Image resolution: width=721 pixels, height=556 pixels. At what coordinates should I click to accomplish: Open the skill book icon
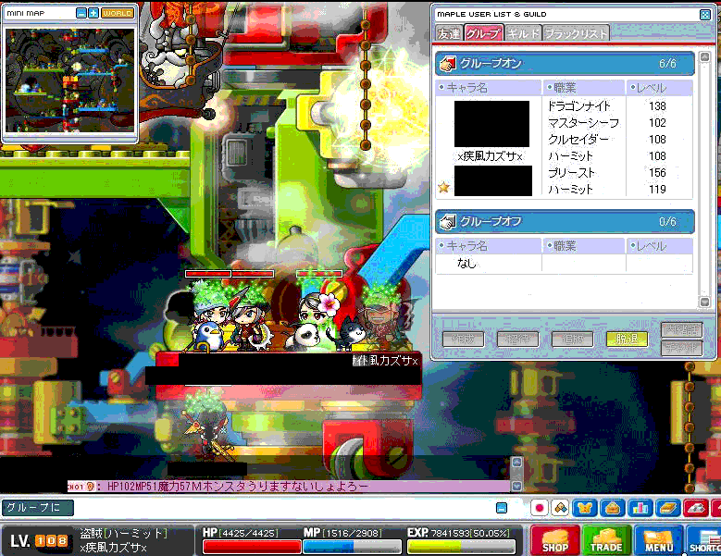tap(667, 508)
